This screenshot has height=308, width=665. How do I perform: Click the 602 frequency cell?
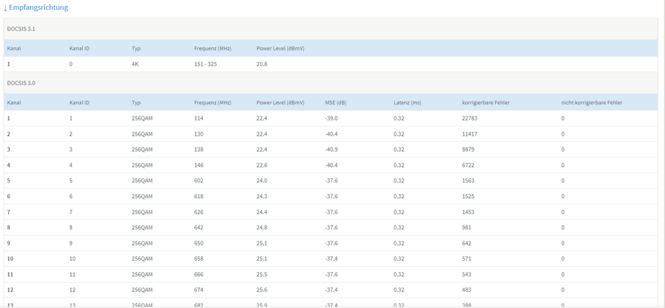point(199,181)
